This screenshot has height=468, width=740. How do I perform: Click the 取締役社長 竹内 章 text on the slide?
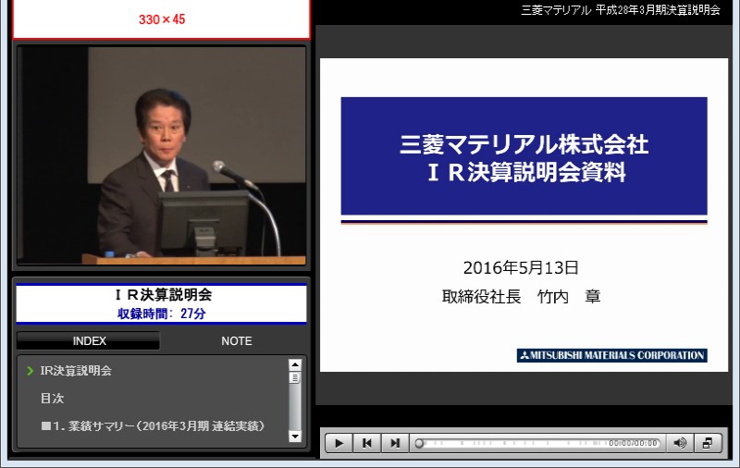coord(521,296)
